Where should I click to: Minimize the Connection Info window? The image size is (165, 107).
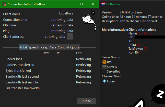[70, 4]
